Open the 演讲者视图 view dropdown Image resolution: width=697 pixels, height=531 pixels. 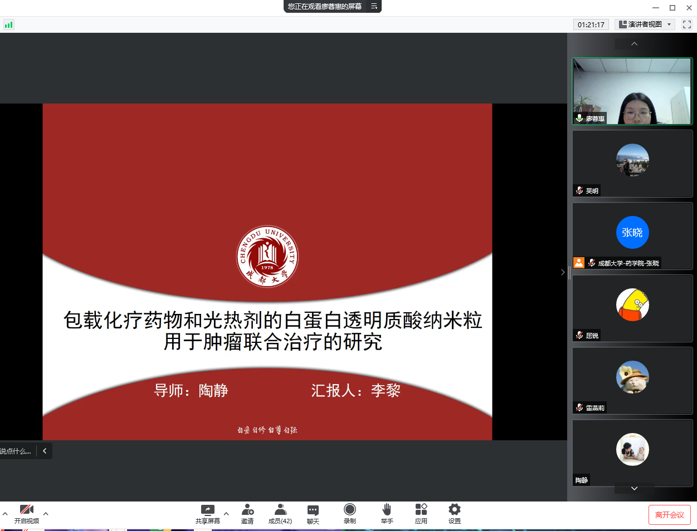point(645,24)
